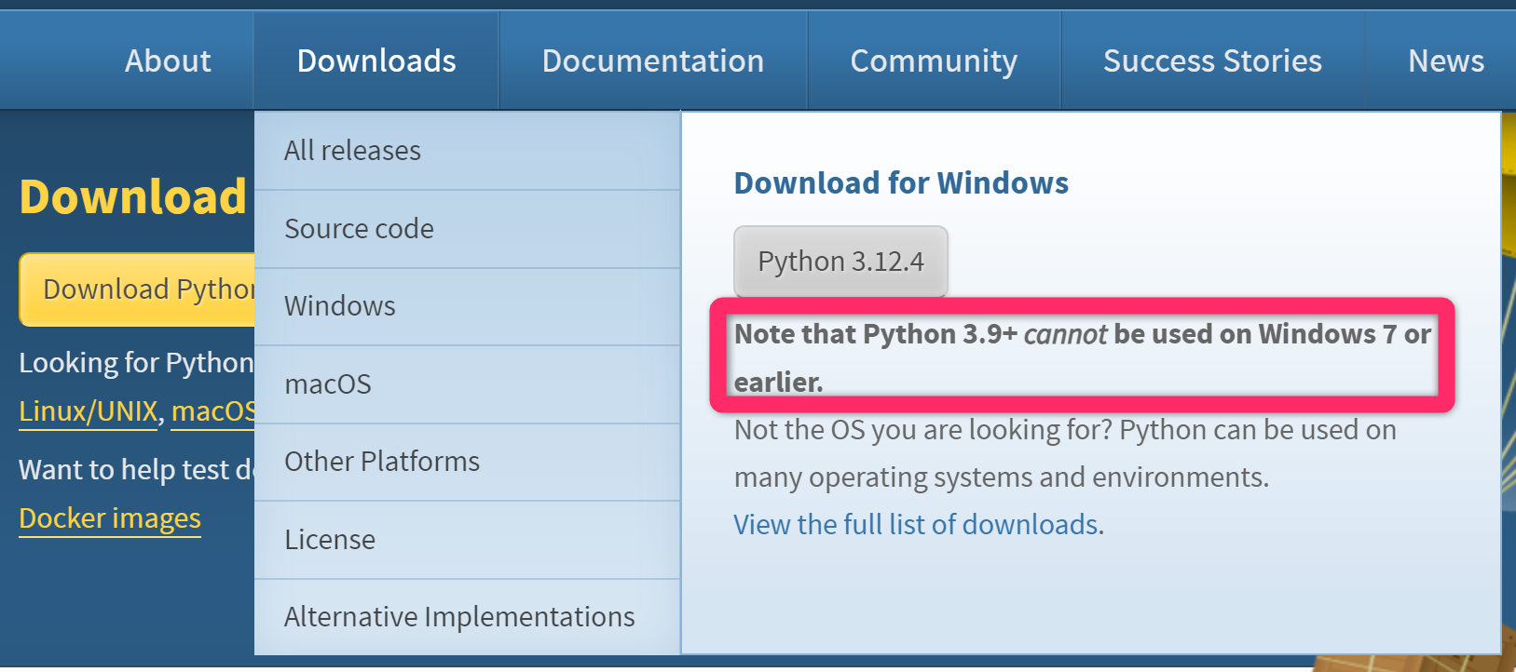Select Source code in Downloads submenu

coord(467,229)
